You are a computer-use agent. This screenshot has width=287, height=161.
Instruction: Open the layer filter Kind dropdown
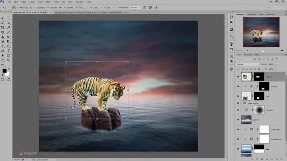click(x=244, y=59)
